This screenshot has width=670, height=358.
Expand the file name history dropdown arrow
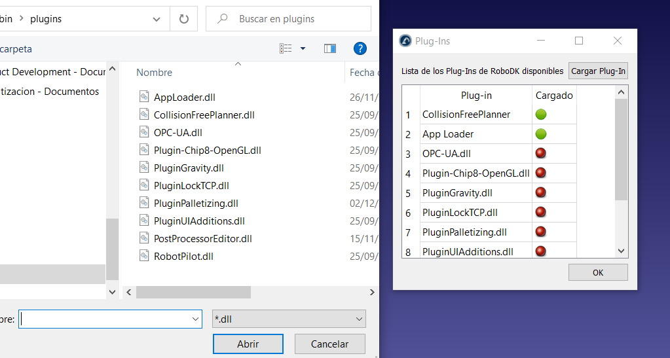(195, 319)
